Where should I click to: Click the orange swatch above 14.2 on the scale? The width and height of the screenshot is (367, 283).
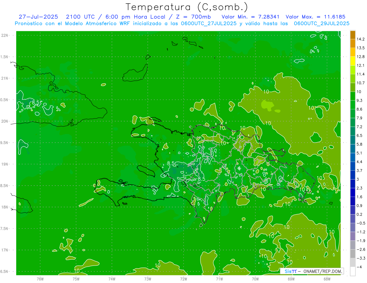353,35
